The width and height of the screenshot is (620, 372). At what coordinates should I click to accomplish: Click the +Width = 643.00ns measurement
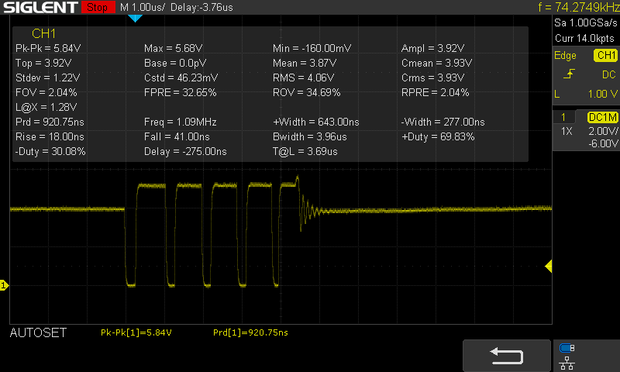316,122
